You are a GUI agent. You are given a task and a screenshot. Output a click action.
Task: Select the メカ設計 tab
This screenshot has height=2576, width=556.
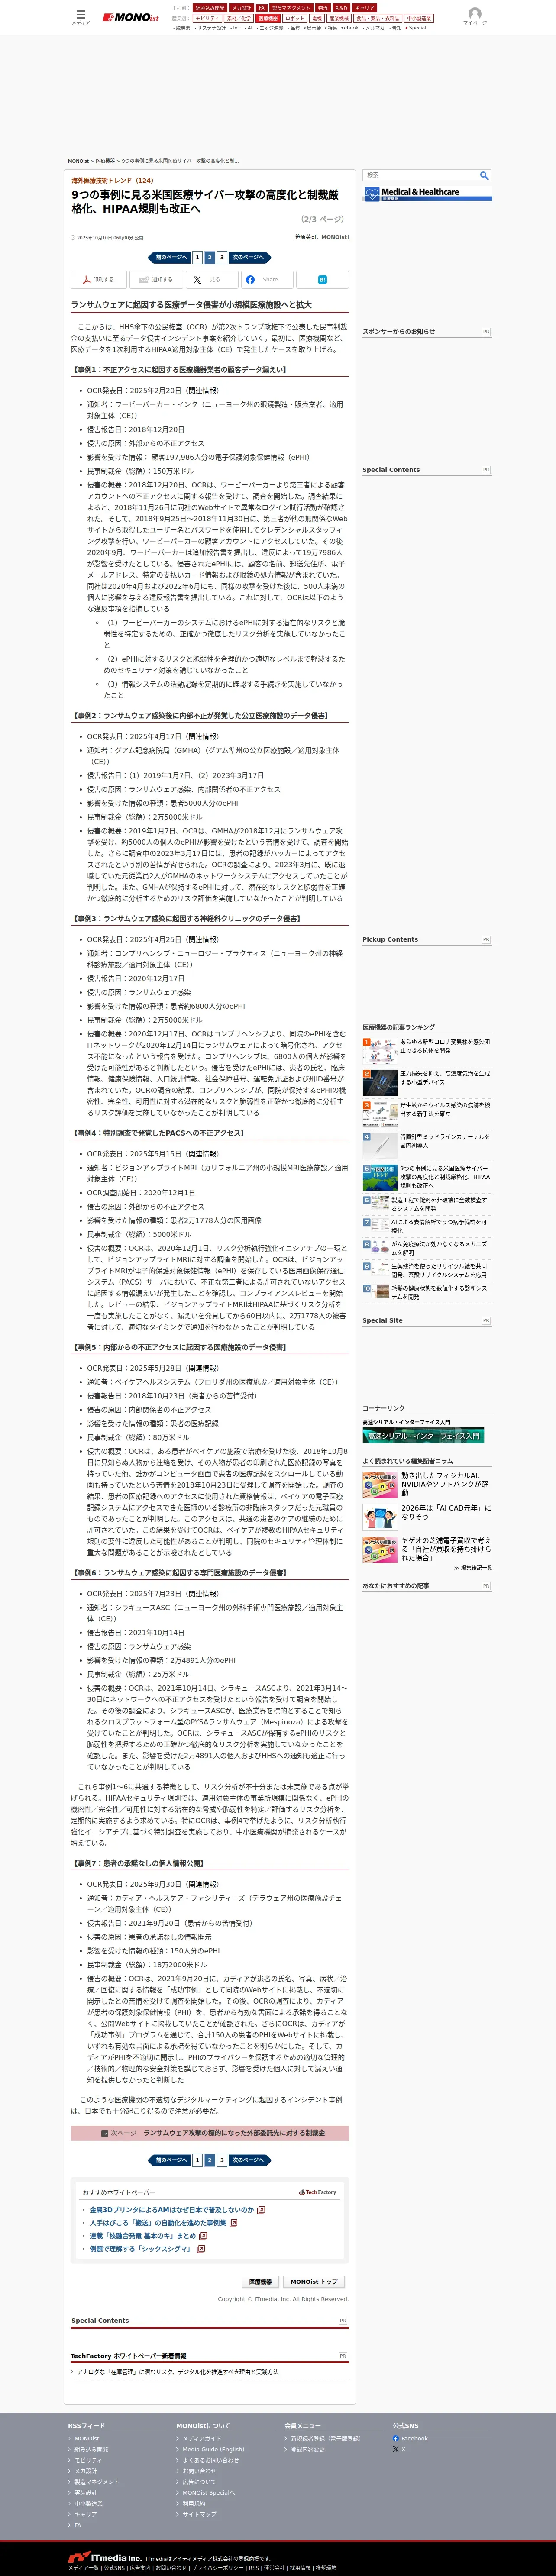[x=241, y=8]
